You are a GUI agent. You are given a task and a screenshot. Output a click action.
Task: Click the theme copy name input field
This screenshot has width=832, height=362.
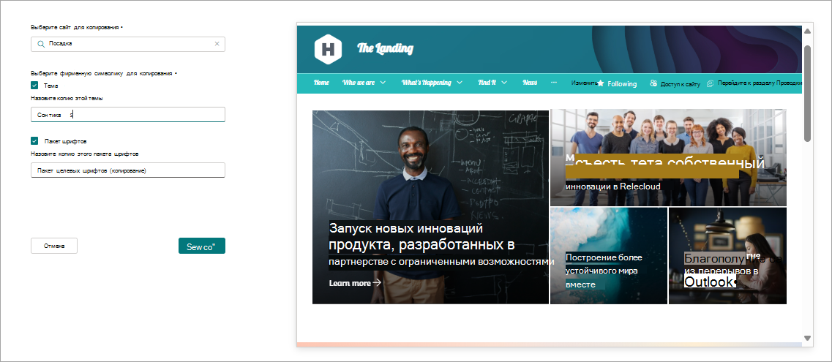click(128, 115)
